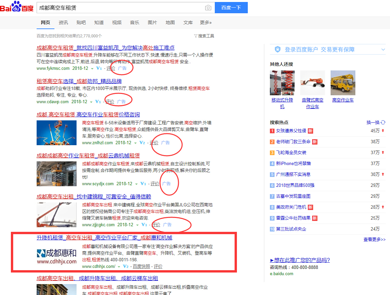Click the 换一换 link
Image resolution: width=390 pixels, height=295 pixels.
373,122
